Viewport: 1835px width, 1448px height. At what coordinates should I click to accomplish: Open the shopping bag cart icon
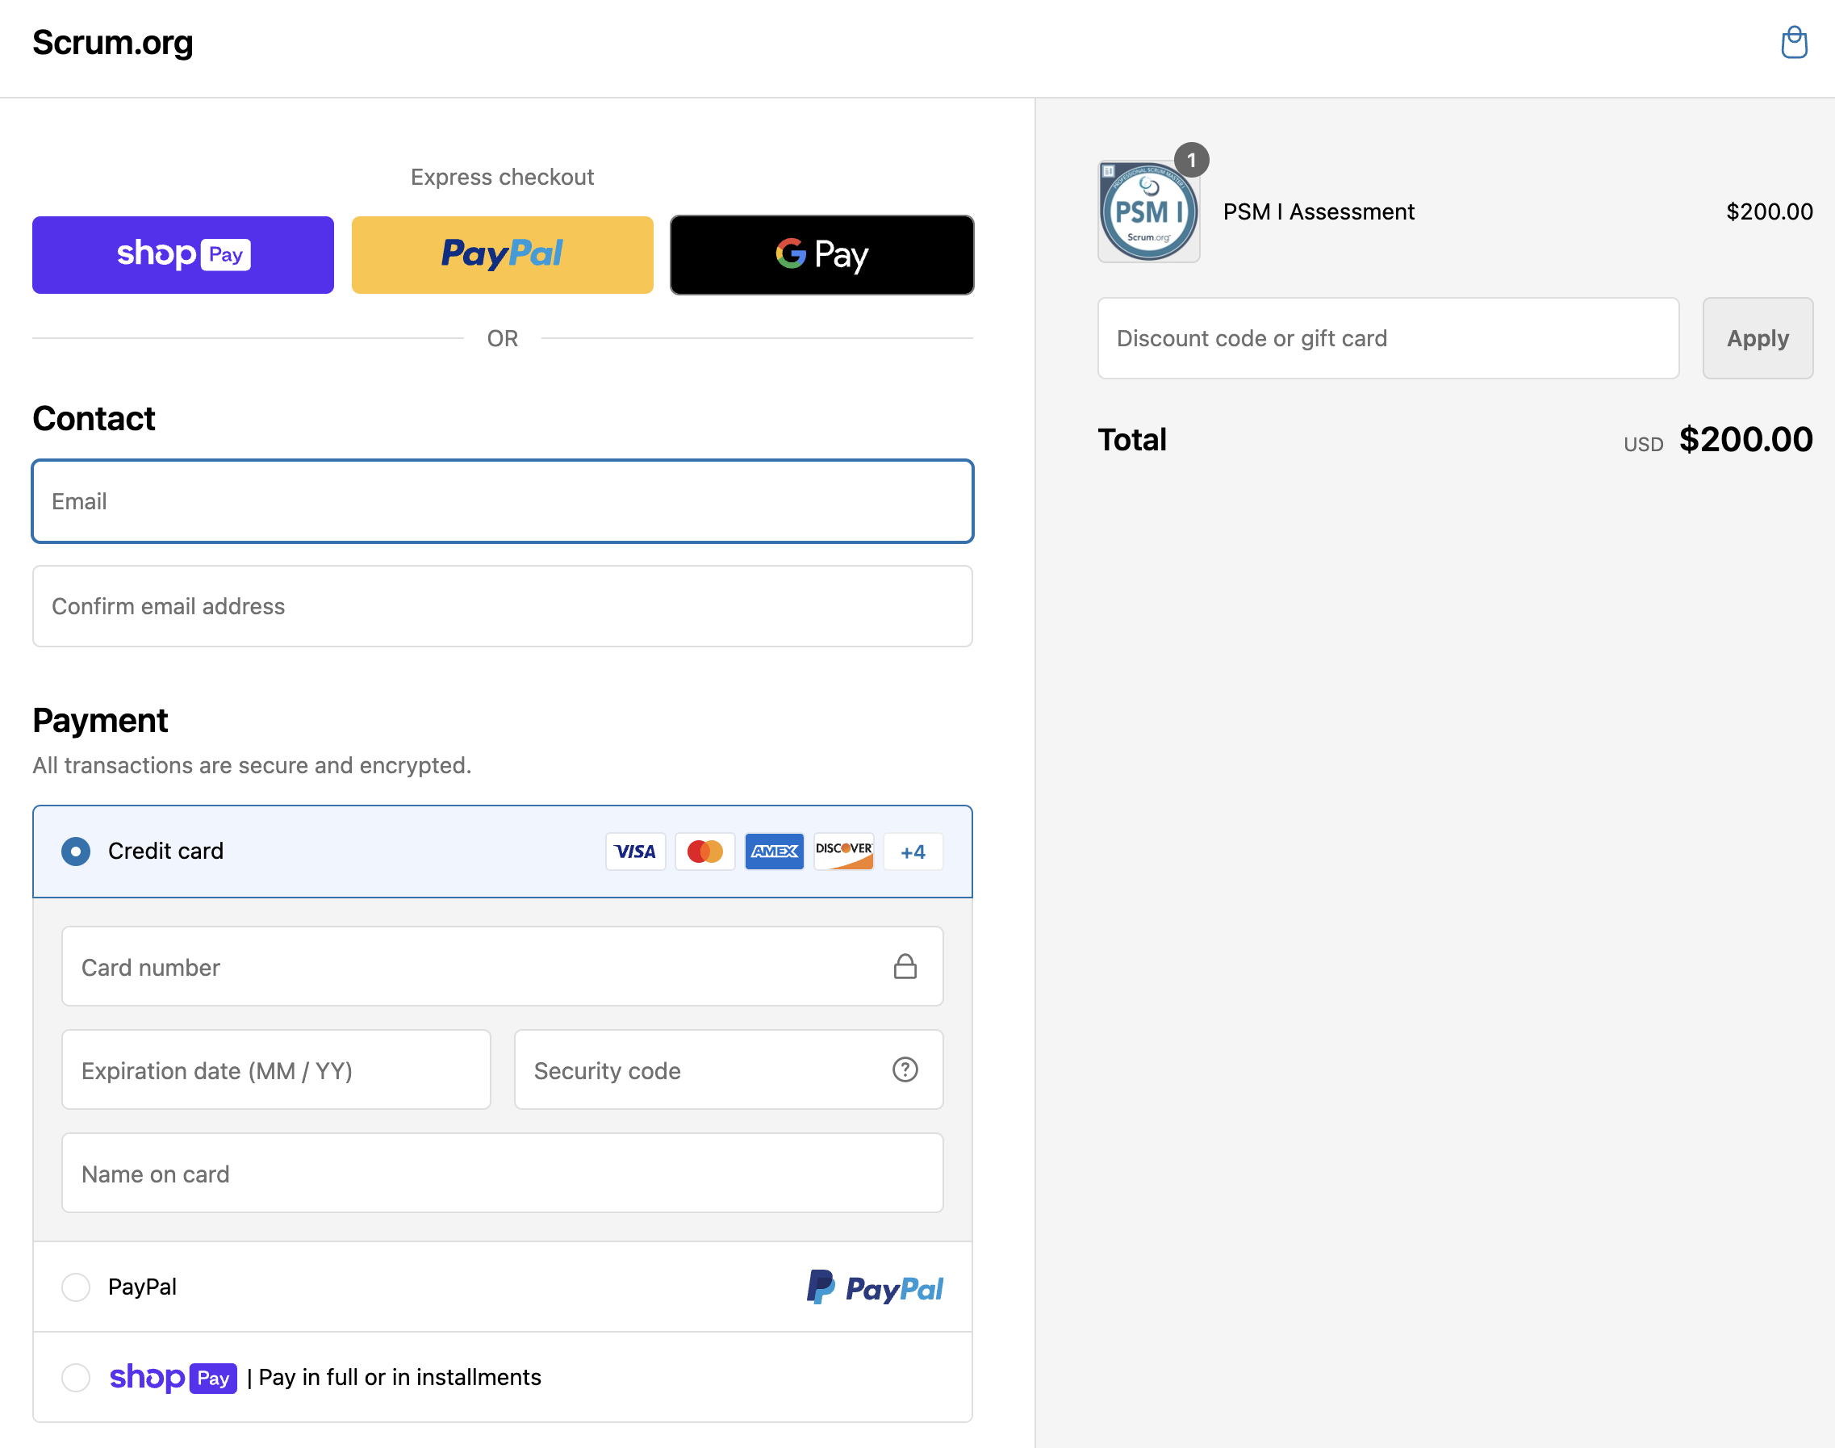pos(1794,43)
